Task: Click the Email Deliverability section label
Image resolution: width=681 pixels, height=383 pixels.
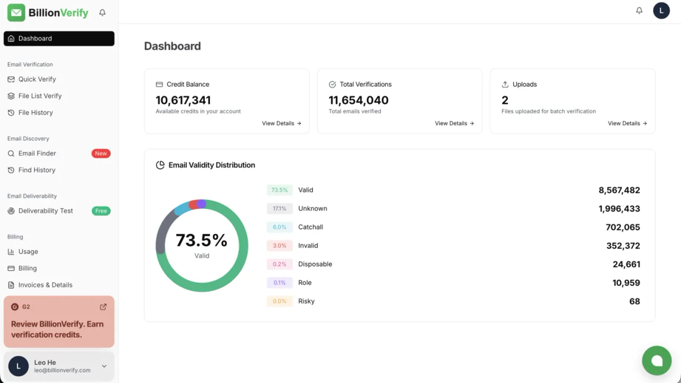Action: pyautogui.click(x=32, y=196)
